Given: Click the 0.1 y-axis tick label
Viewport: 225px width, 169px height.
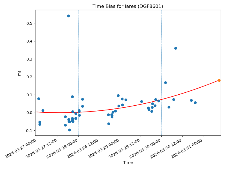Looking at the screenshot, I should (29, 95).
